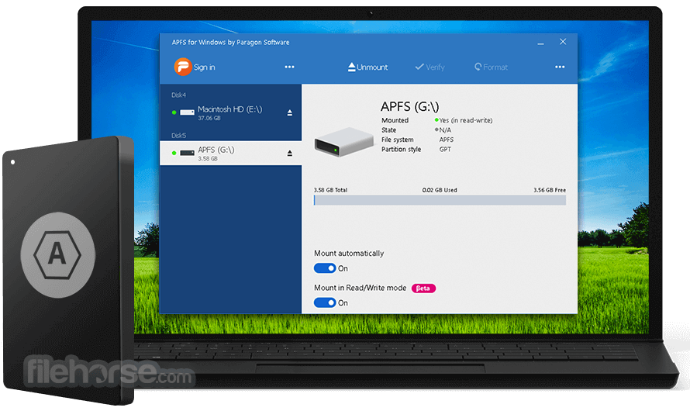Toggle Mount in Read/Write mode switch
The image size is (690, 411).
[x=325, y=302]
